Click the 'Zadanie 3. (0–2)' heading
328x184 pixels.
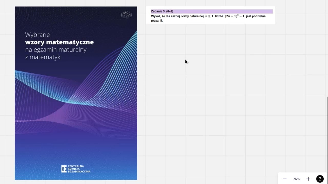(x=162, y=11)
